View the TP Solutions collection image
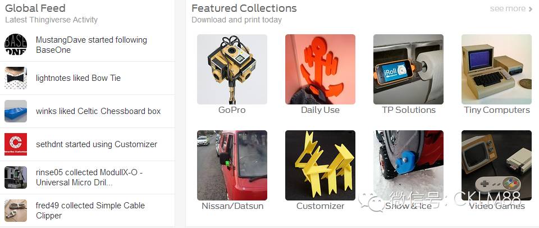Viewport: 539px width, 228px height. coord(408,69)
